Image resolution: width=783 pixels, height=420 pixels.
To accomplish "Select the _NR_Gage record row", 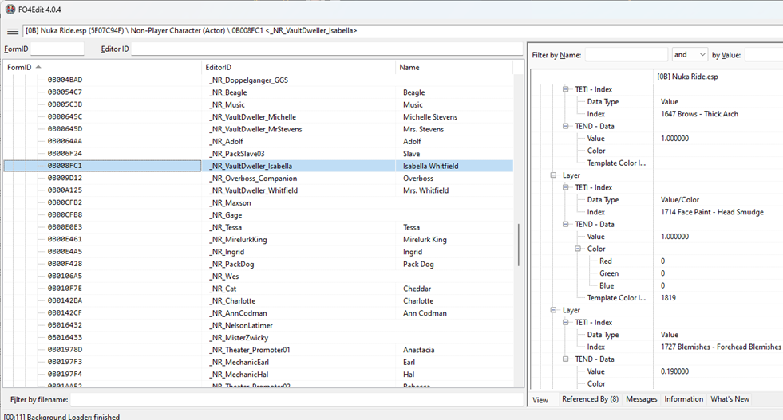I will [x=258, y=215].
